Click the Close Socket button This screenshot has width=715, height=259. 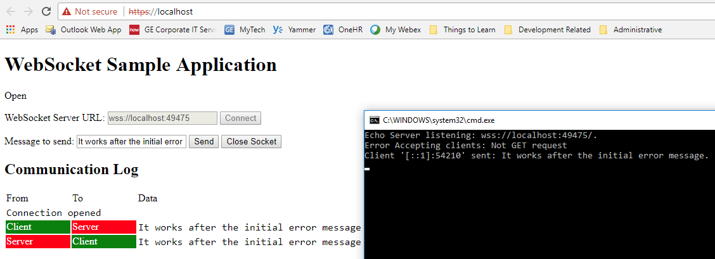[x=251, y=142]
